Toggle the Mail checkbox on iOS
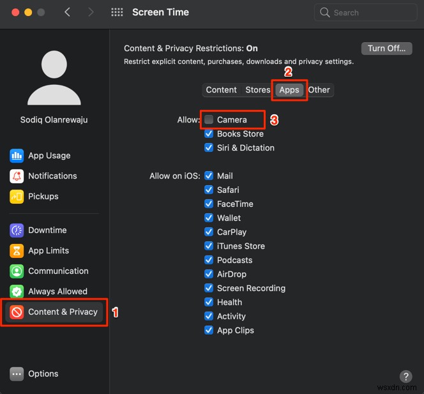The height and width of the screenshot is (394, 424). click(x=209, y=176)
